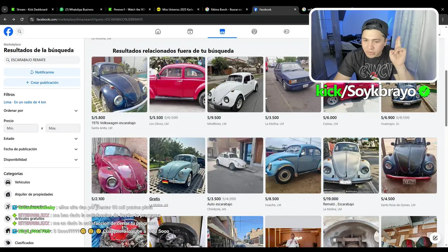The height and width of the screenshot is (252, 448).
Task: Change location Lima radius link
Action: click(x=25, y=102)
